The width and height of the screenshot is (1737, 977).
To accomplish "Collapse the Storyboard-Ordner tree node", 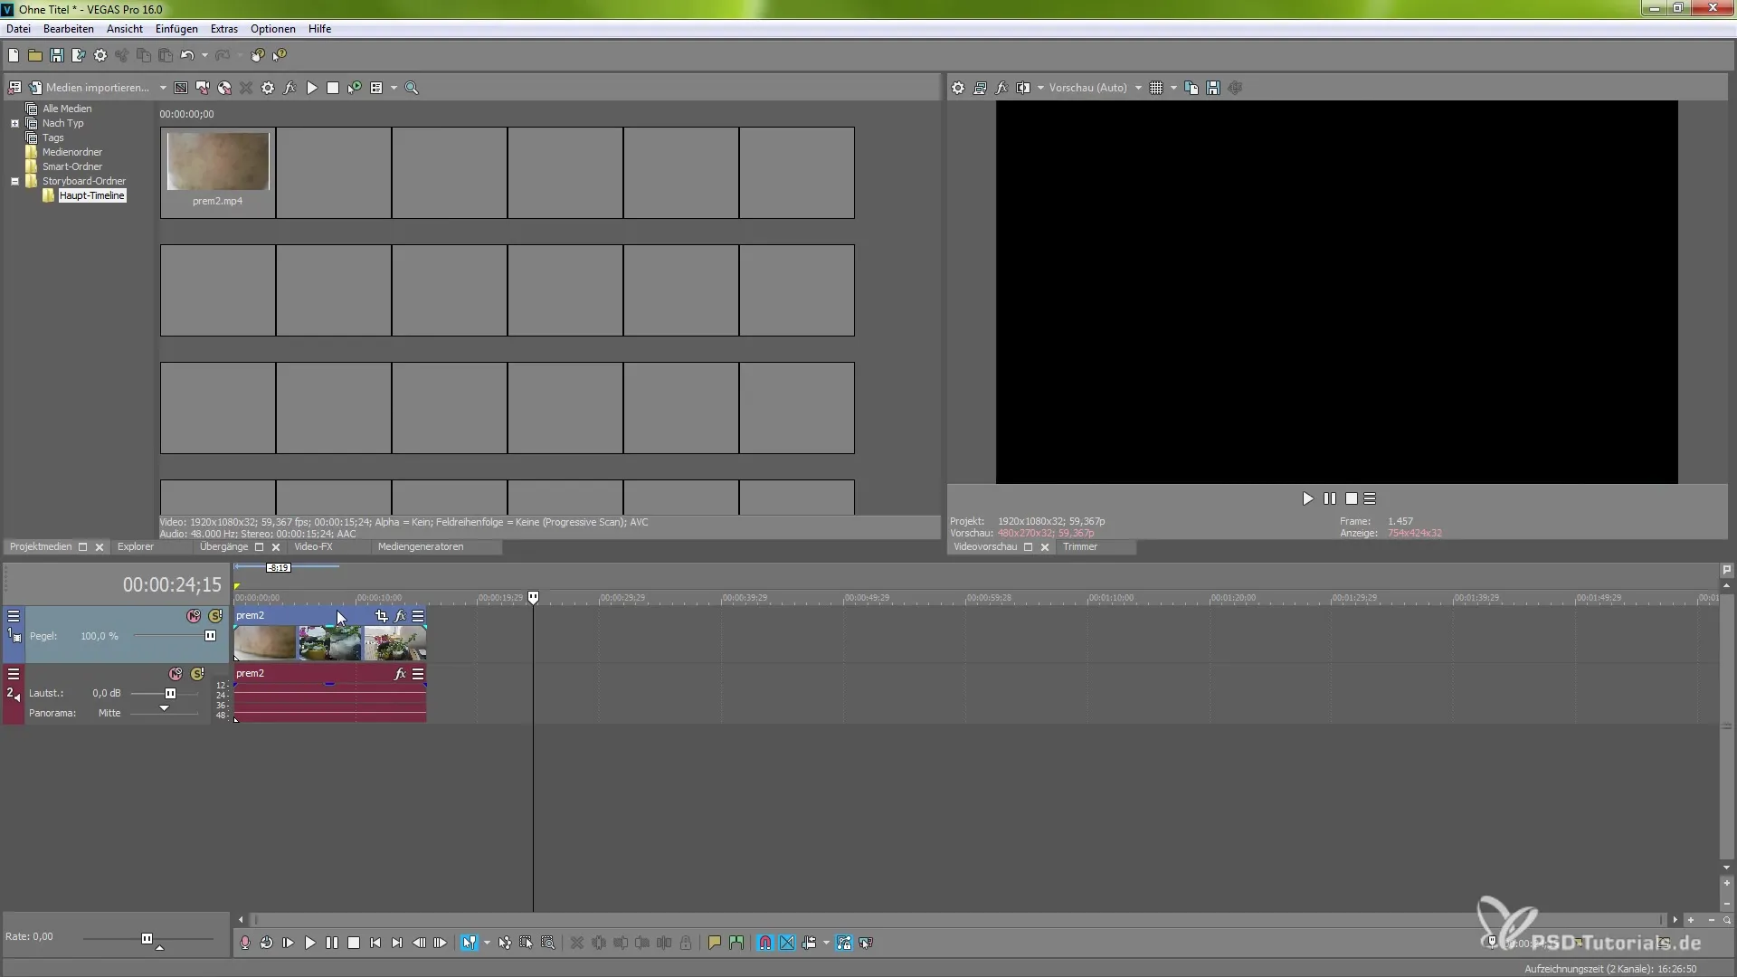I will (x=14, y=181).
